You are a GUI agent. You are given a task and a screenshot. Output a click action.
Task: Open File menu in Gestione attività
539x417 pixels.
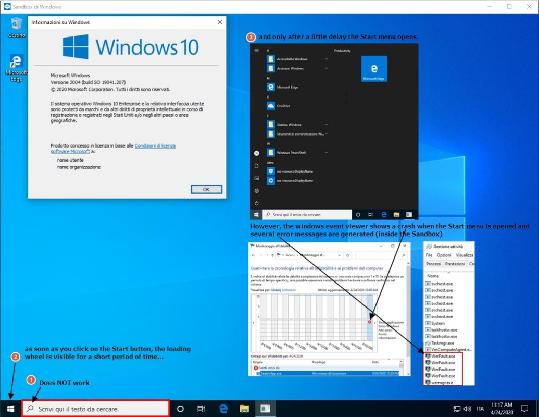[429, 255]
